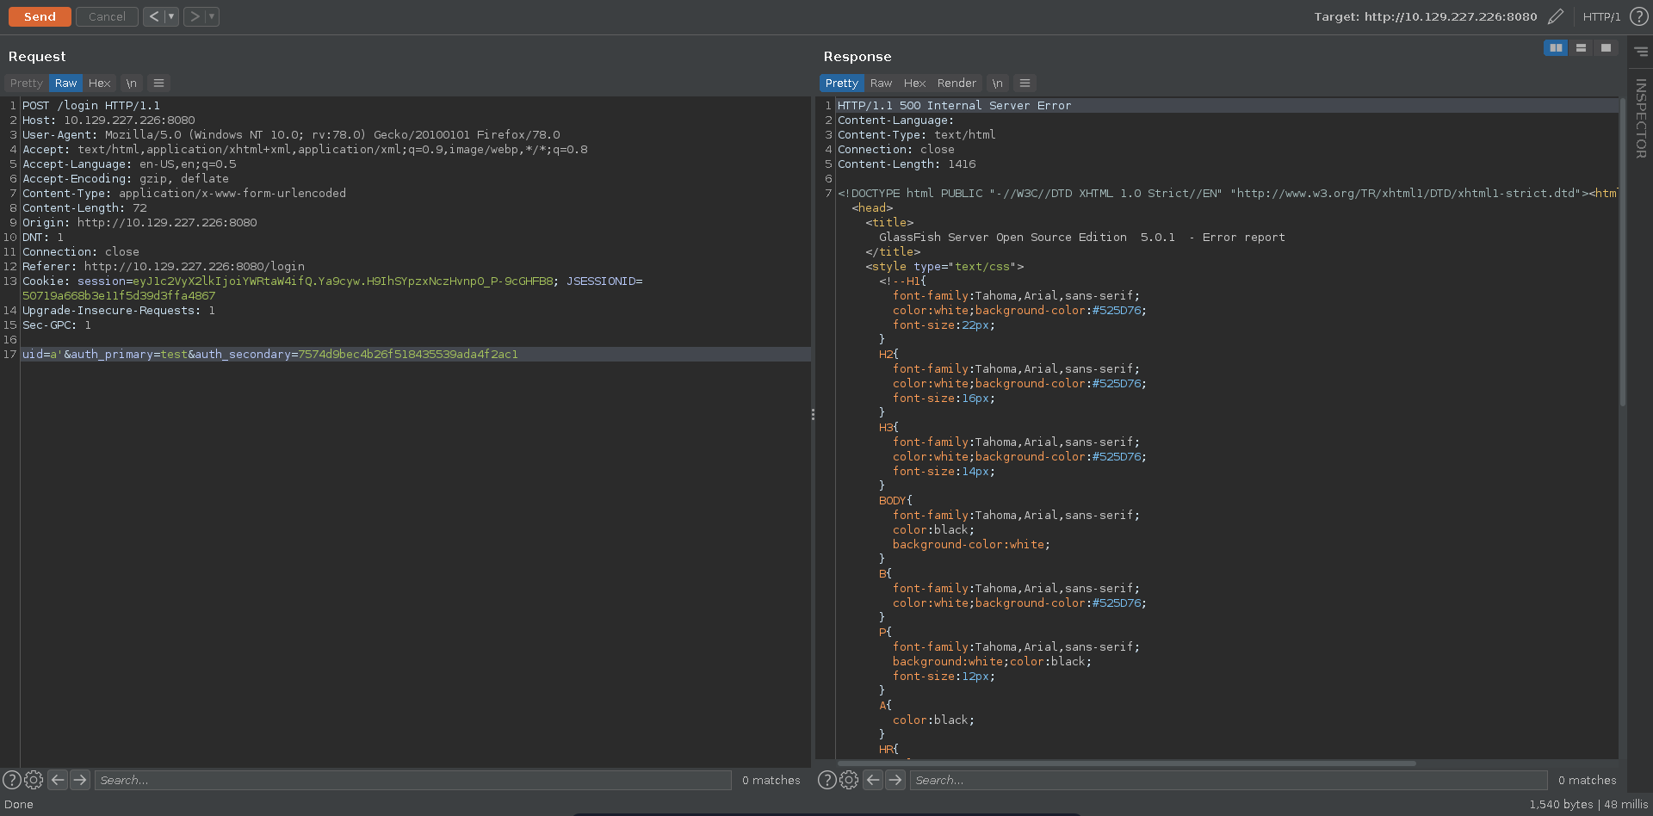Open the request panel hamburger menu

click(x=158, y=83)
